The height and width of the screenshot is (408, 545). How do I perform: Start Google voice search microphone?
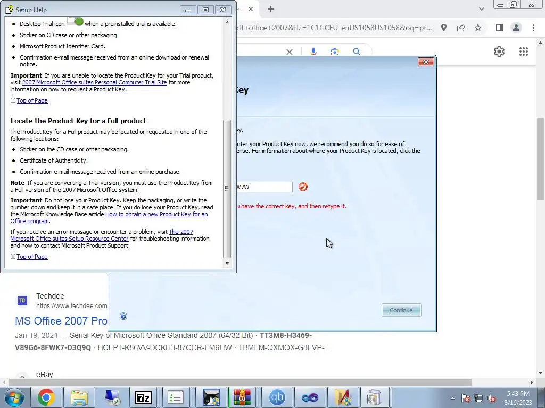click(313, 52)
